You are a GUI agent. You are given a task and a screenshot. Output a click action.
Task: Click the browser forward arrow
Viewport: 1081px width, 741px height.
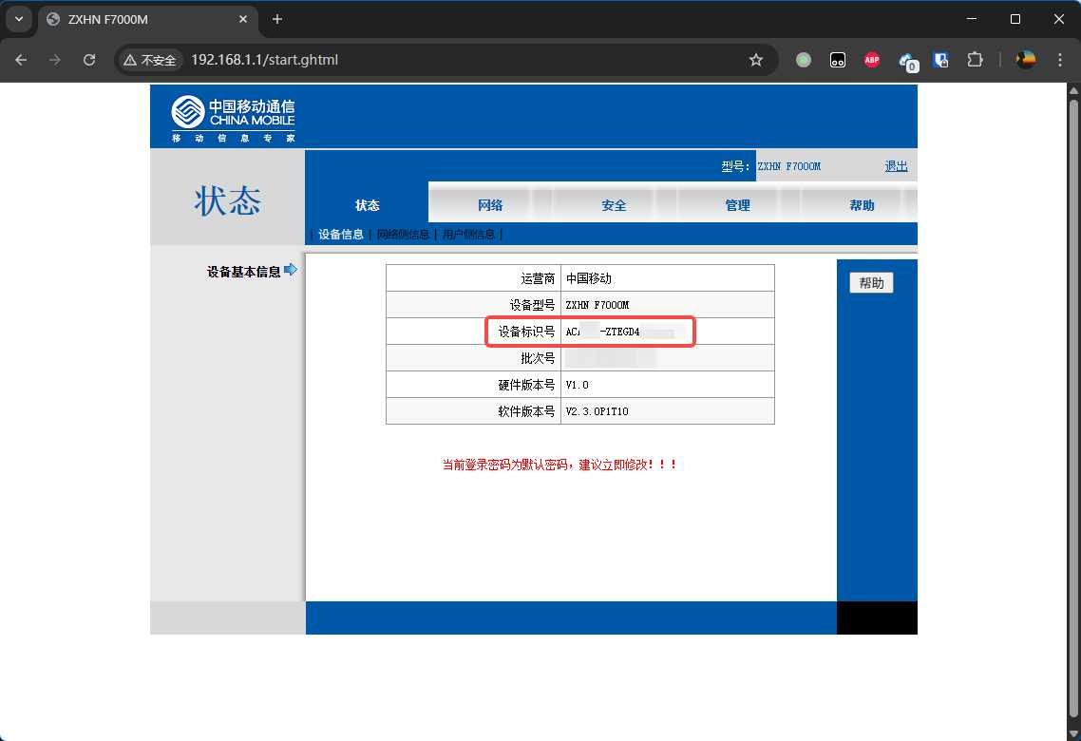pos(55,60)
